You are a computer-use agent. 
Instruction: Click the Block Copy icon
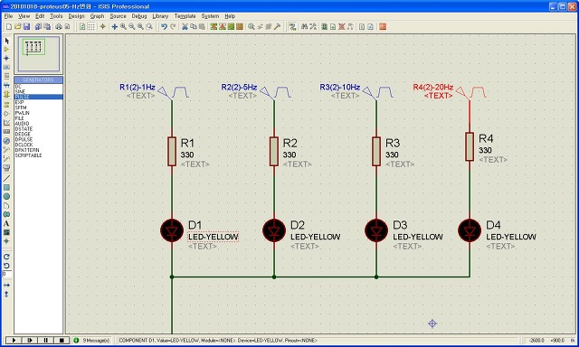[x=214, y=26]
